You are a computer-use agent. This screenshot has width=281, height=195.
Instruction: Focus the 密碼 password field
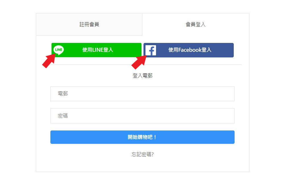pyautogui.click(x=142, y=116)
